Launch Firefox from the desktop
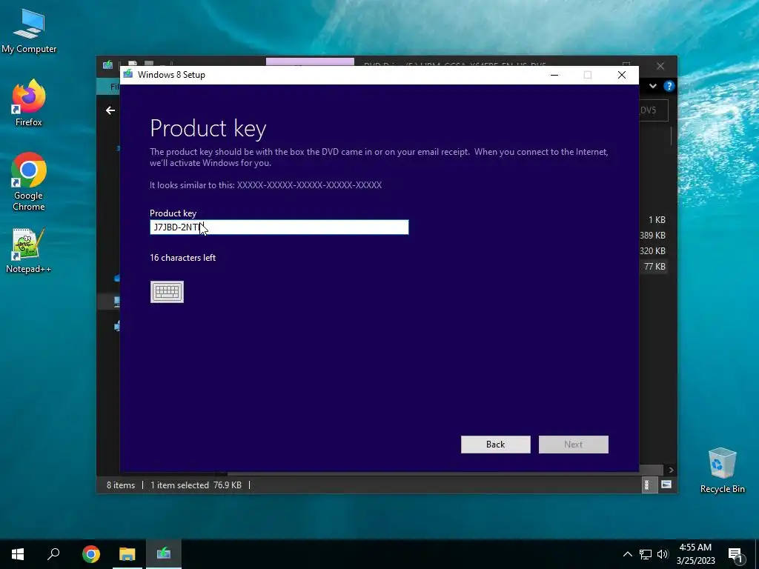Image resolution: width=759 pixels, height=569 pixels. pos(29,103)
